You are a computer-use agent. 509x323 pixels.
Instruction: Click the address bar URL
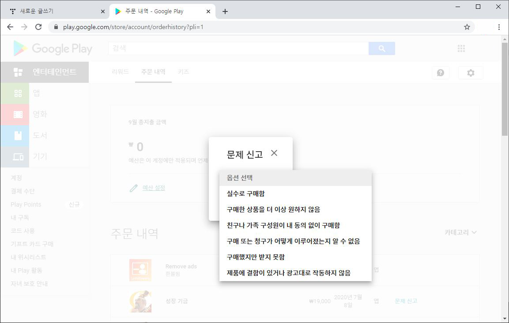[133, 27]
